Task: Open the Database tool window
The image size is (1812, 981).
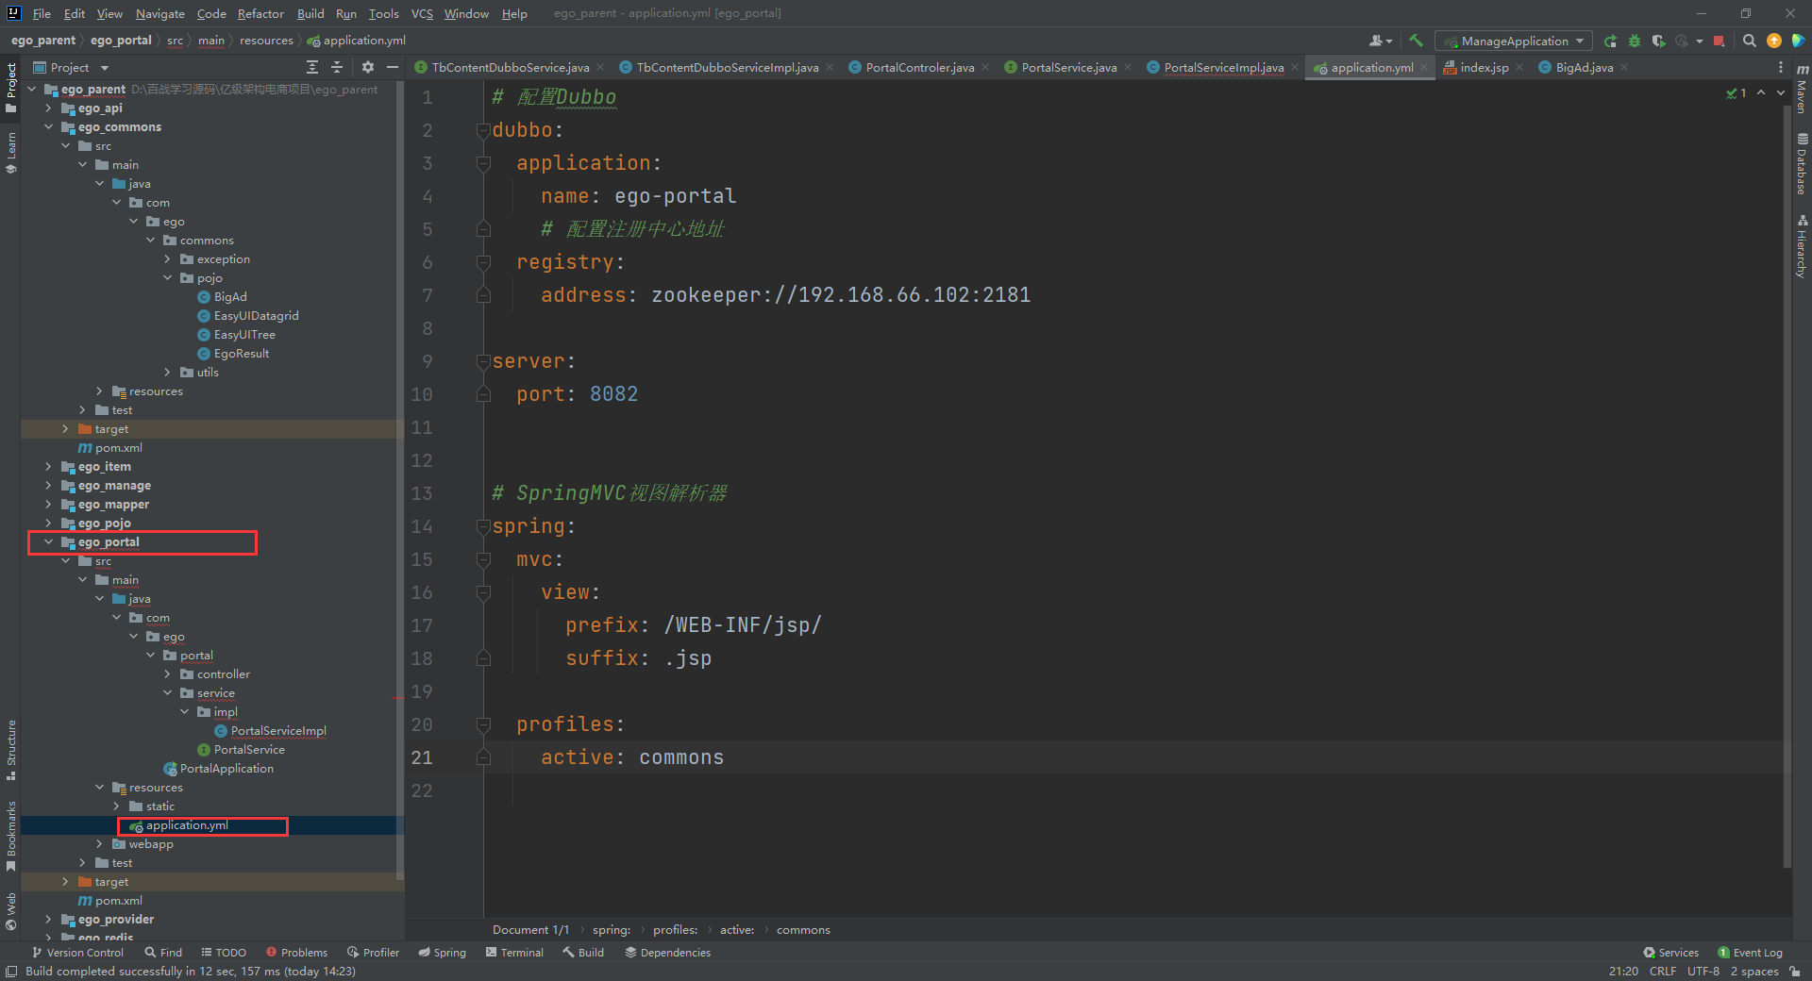Action: pyautogui.click(x=1802, y=164)
